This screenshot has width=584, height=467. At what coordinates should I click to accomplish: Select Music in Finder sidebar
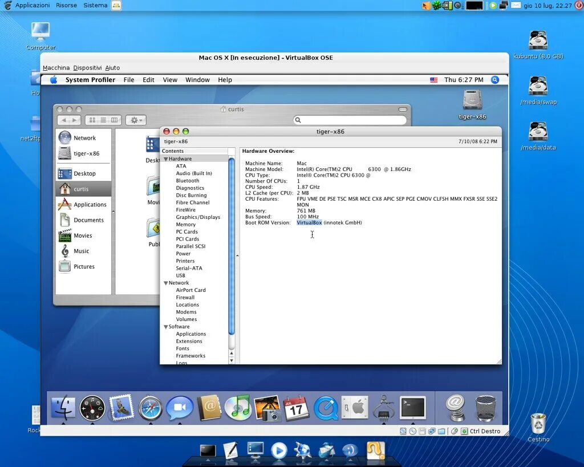click(83, 251)
